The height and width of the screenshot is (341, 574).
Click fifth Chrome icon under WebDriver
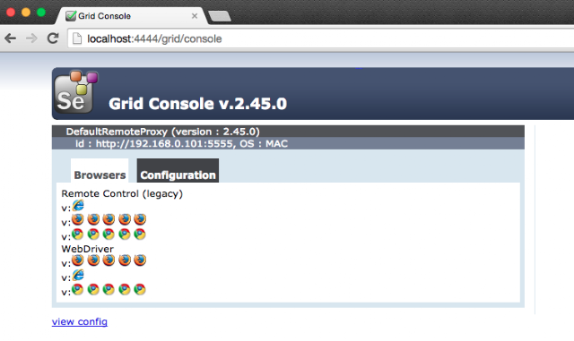(140, 289)
